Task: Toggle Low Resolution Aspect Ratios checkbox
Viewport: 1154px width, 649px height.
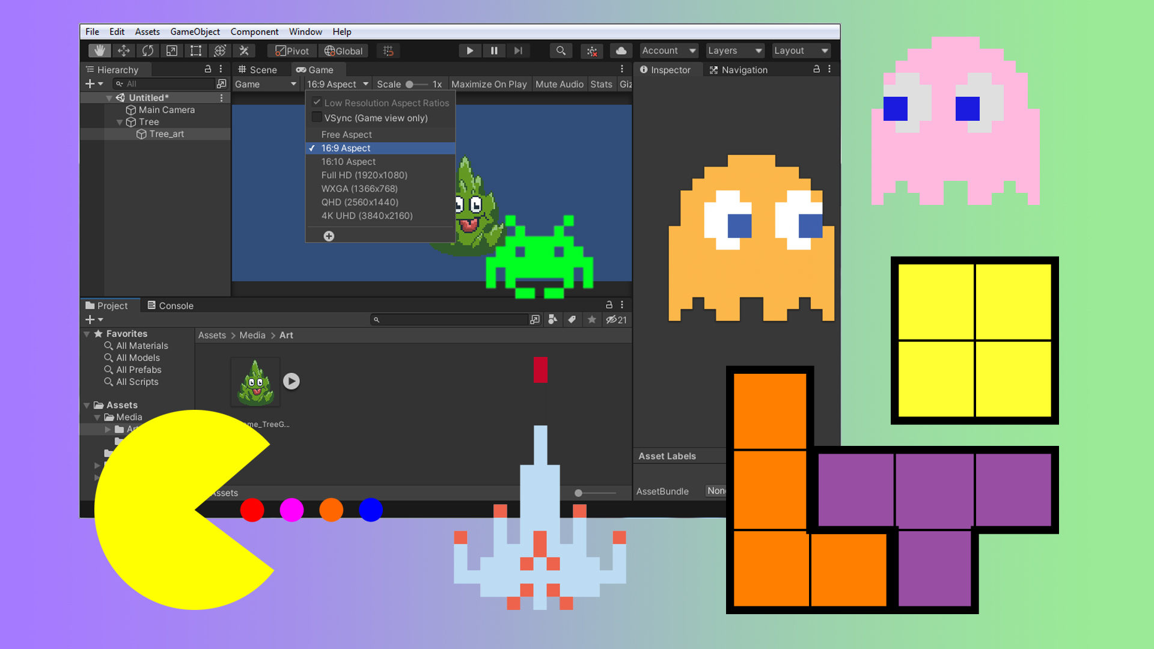Action: pos(317,102)
